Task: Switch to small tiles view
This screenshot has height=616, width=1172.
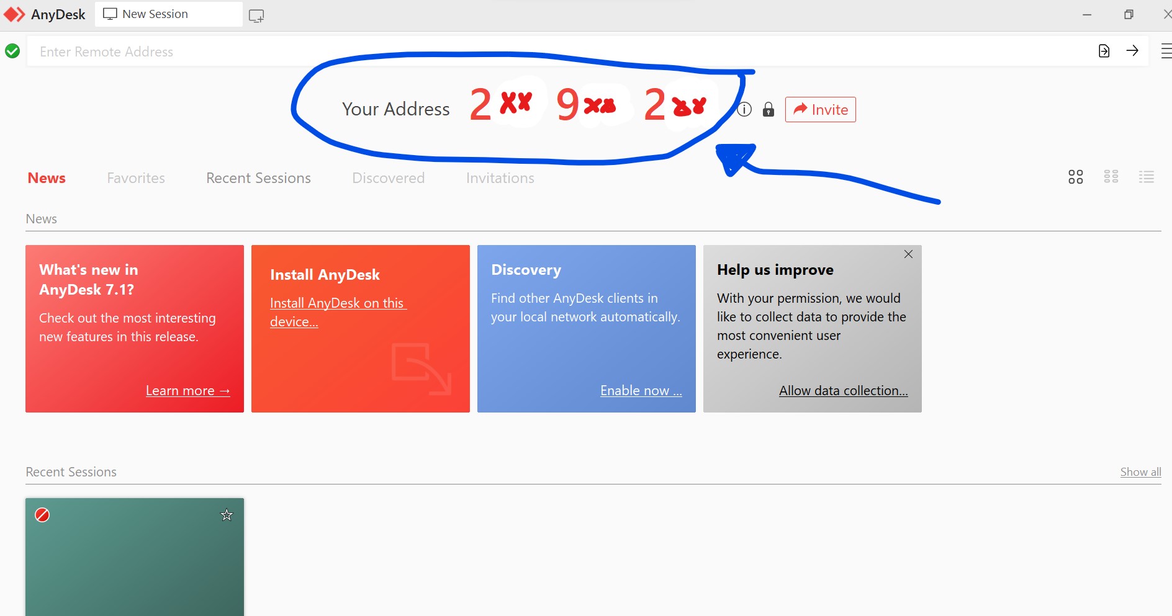Action: tap(1111, 177)
